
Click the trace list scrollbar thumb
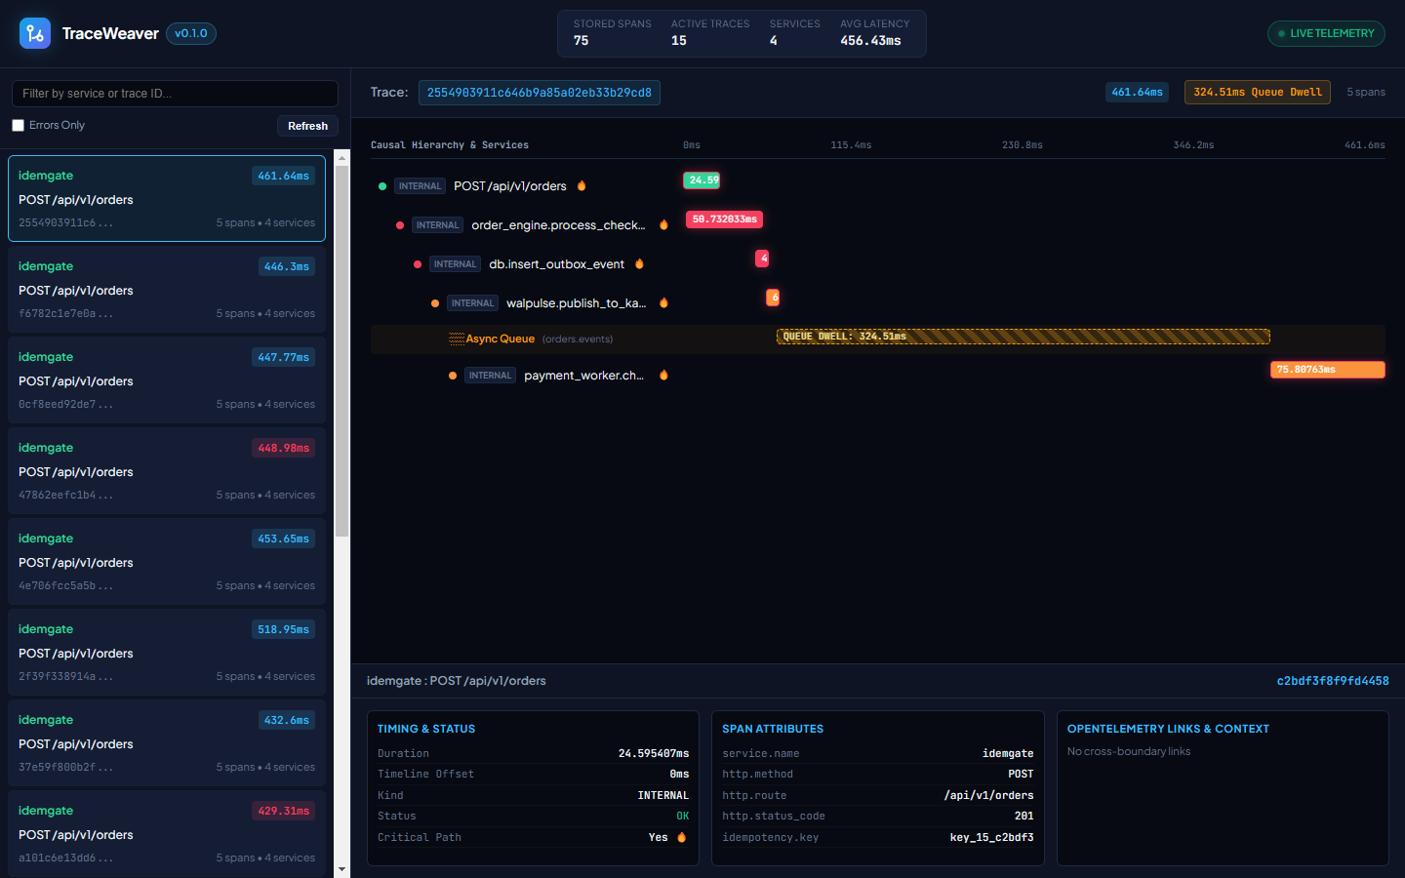[341, 351]
